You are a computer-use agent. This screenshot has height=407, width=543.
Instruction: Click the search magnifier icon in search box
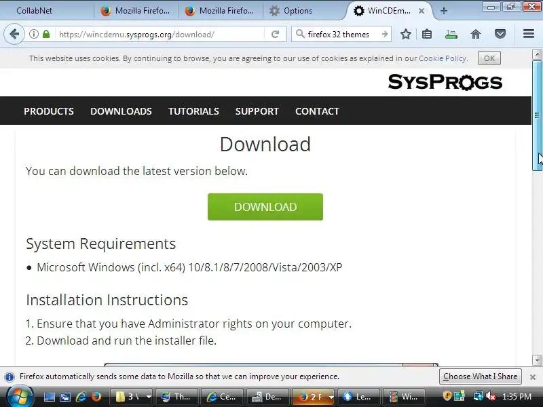click(300, 34)
